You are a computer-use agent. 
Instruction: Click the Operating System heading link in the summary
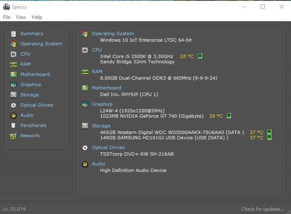pyautogui.click(x=113, y=33)
